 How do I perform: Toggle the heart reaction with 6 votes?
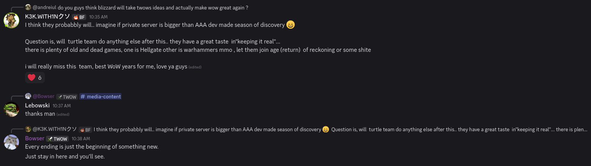click(x=35, y=78)
